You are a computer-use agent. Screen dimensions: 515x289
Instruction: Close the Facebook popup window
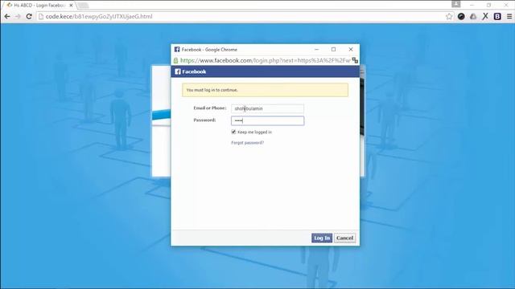click(x=351, y=50)
